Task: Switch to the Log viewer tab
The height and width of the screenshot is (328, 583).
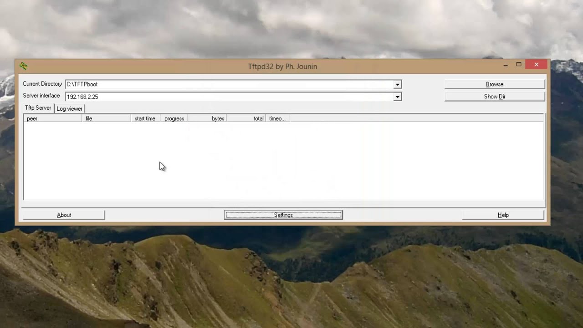Action: tap(70, 109)
